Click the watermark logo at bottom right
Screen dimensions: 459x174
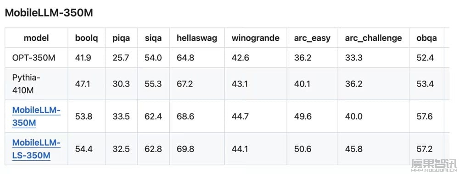coord(434,165)
